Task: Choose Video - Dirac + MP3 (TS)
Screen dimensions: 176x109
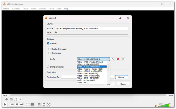Action: click(92, 74)
